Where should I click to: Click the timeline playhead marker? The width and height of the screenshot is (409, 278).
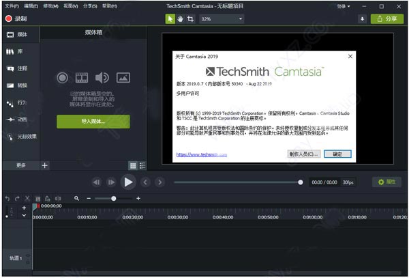point(36,206)
